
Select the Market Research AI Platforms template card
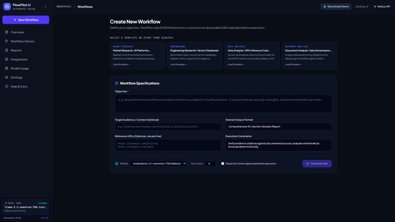137,55
